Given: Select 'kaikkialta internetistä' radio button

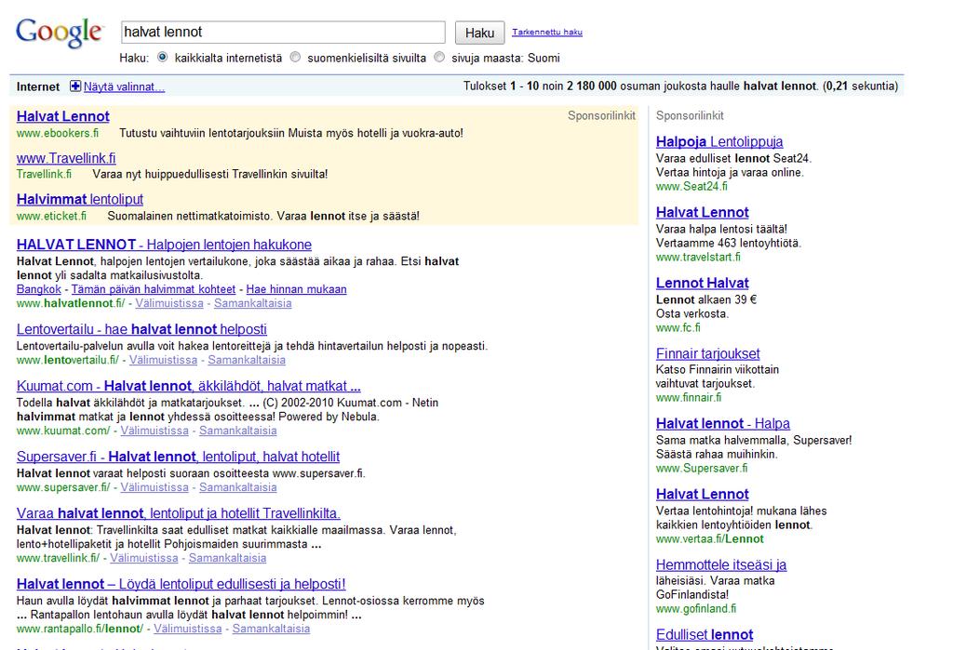Looking at the screenshot, I should click(x=162, y=57).
